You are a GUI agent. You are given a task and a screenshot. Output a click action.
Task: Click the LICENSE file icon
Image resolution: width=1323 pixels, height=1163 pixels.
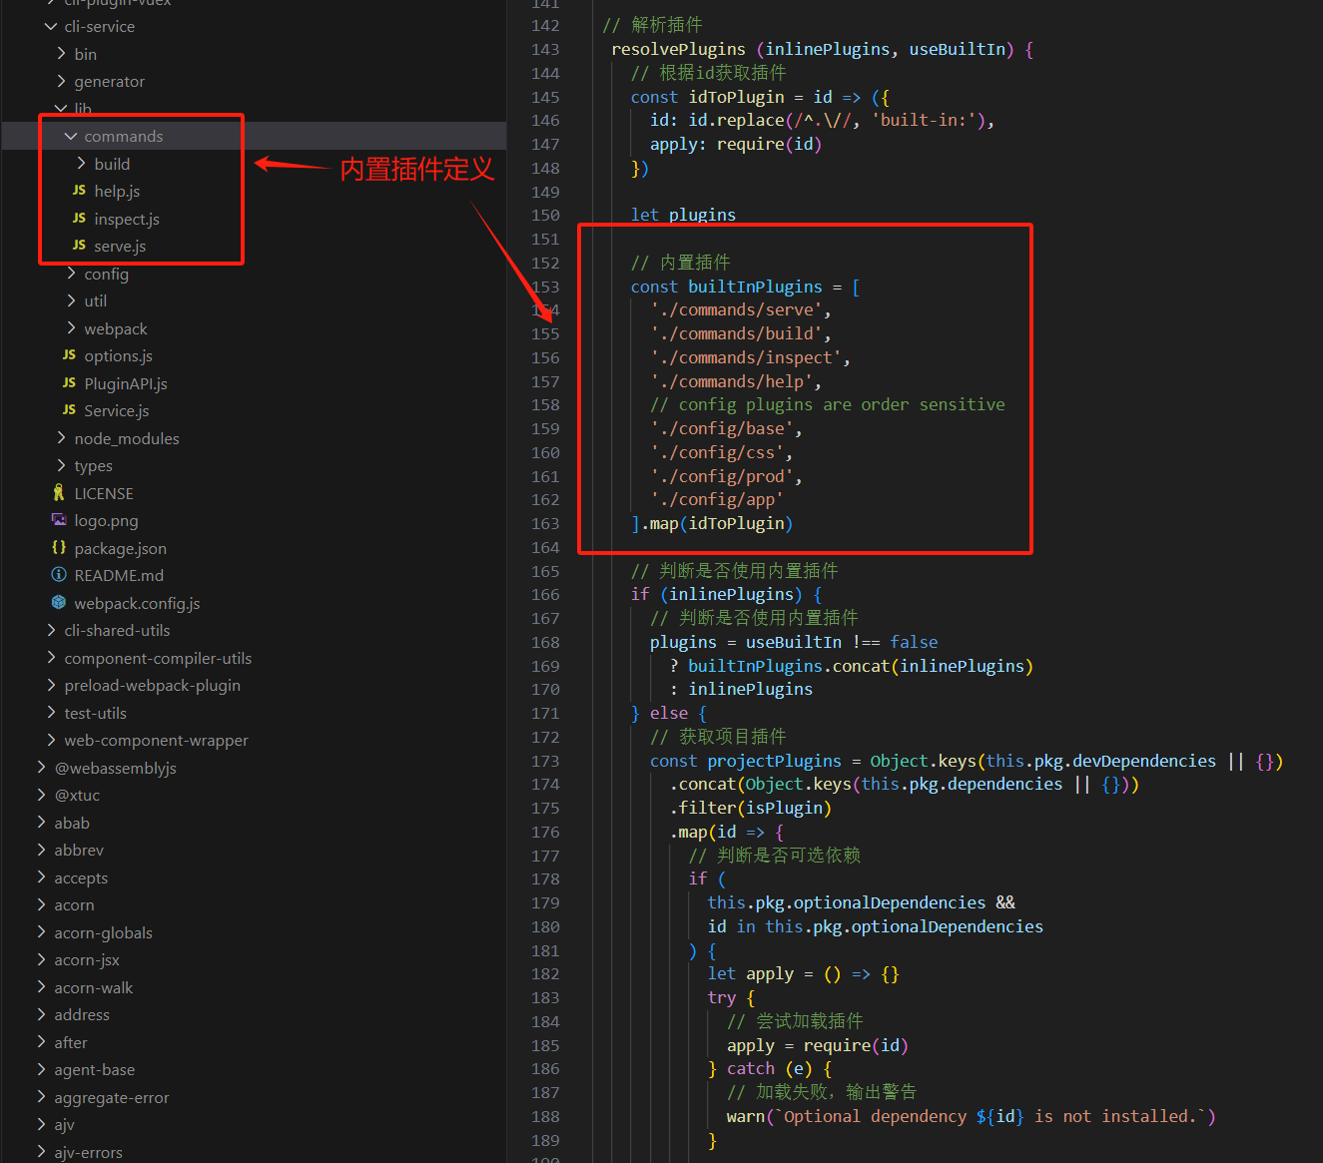pyautogui.click(x=59, y=493)
